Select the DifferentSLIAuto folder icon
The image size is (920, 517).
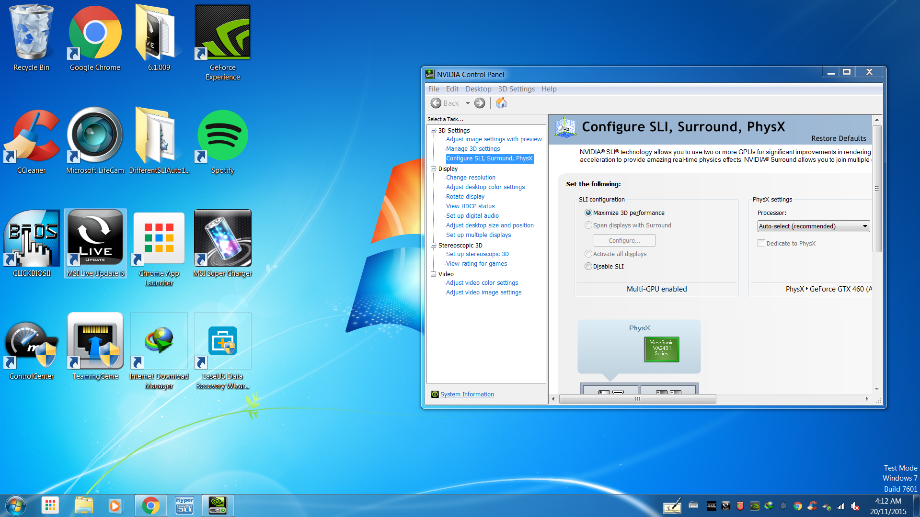[159, 141]
